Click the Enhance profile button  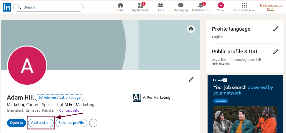[71, 123]
